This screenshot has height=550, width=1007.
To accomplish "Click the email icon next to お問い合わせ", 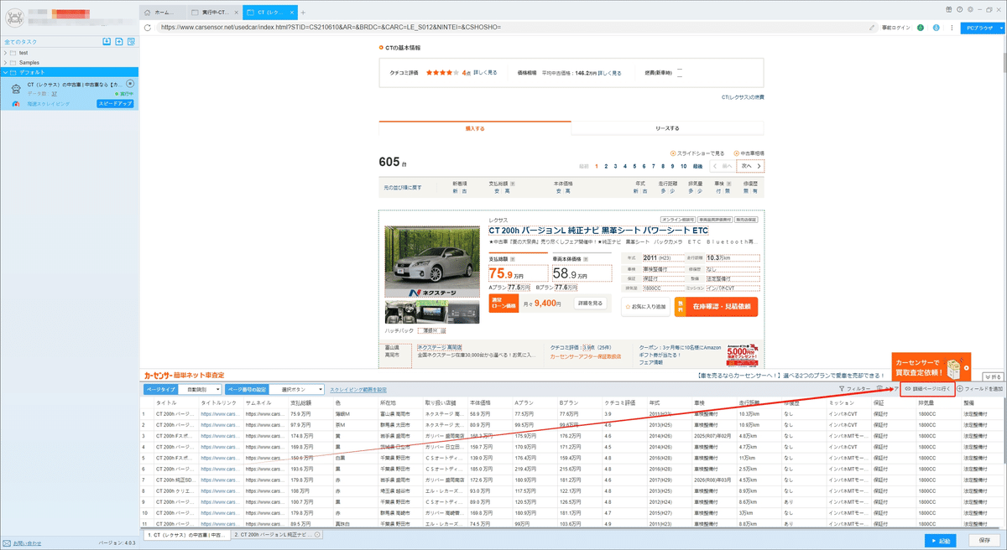I will (x=7, y=543).
